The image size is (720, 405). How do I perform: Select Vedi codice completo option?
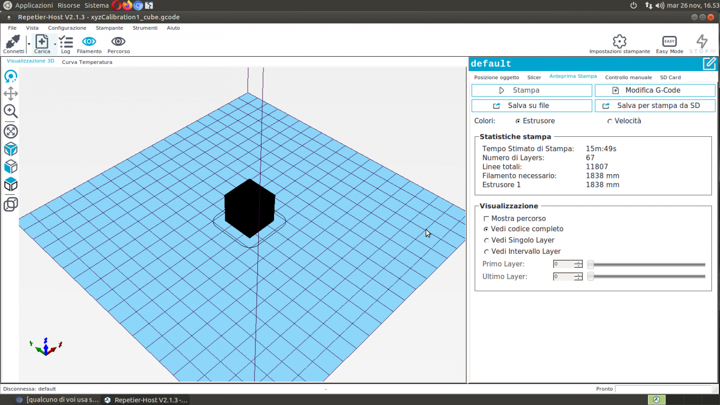(486, 229)
